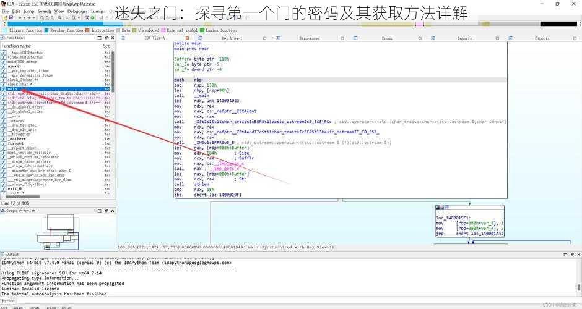Select the main function in the list

tap(56, 89)
